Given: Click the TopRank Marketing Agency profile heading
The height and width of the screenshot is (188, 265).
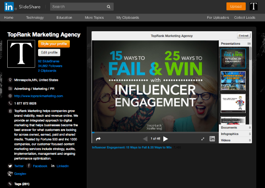Looking at the screenshot, I should click(44, 35).
